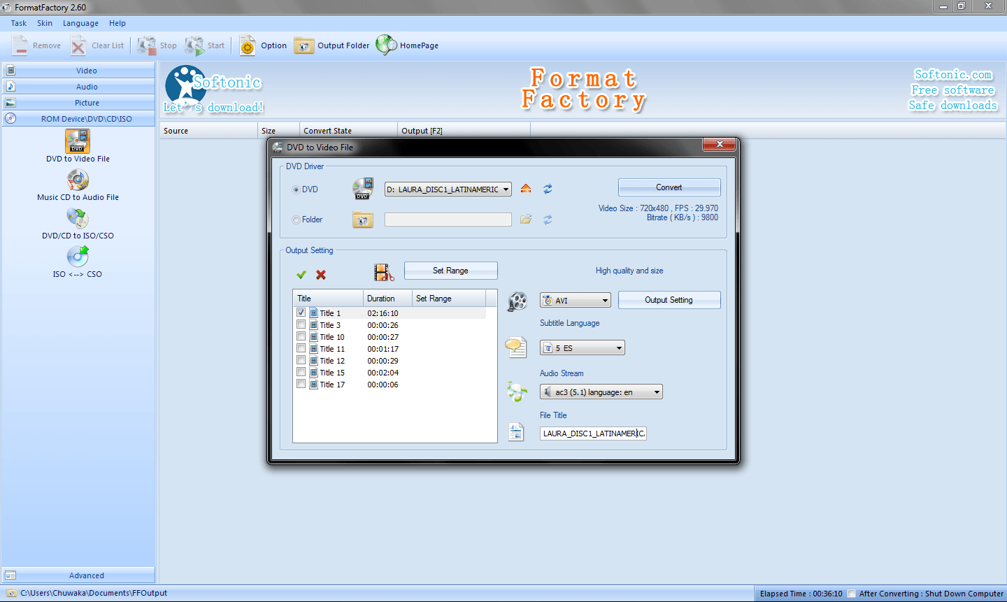The width and height of the screenshot is (1007, 602).
Task: Click the Output [F2] column header
Action: (x=464, y=131)
